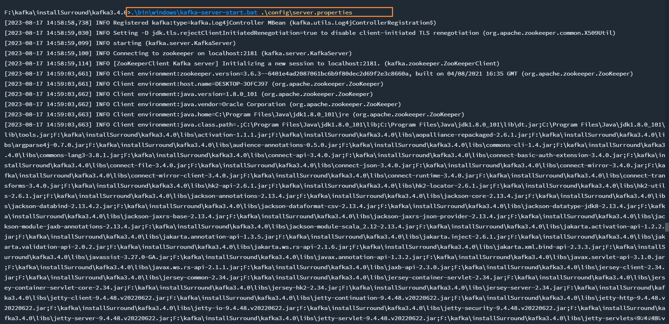Click 'built on 04/08/2021 16:35 GMT'
This screenshot has height=324, width=669.
pos(467,74)
